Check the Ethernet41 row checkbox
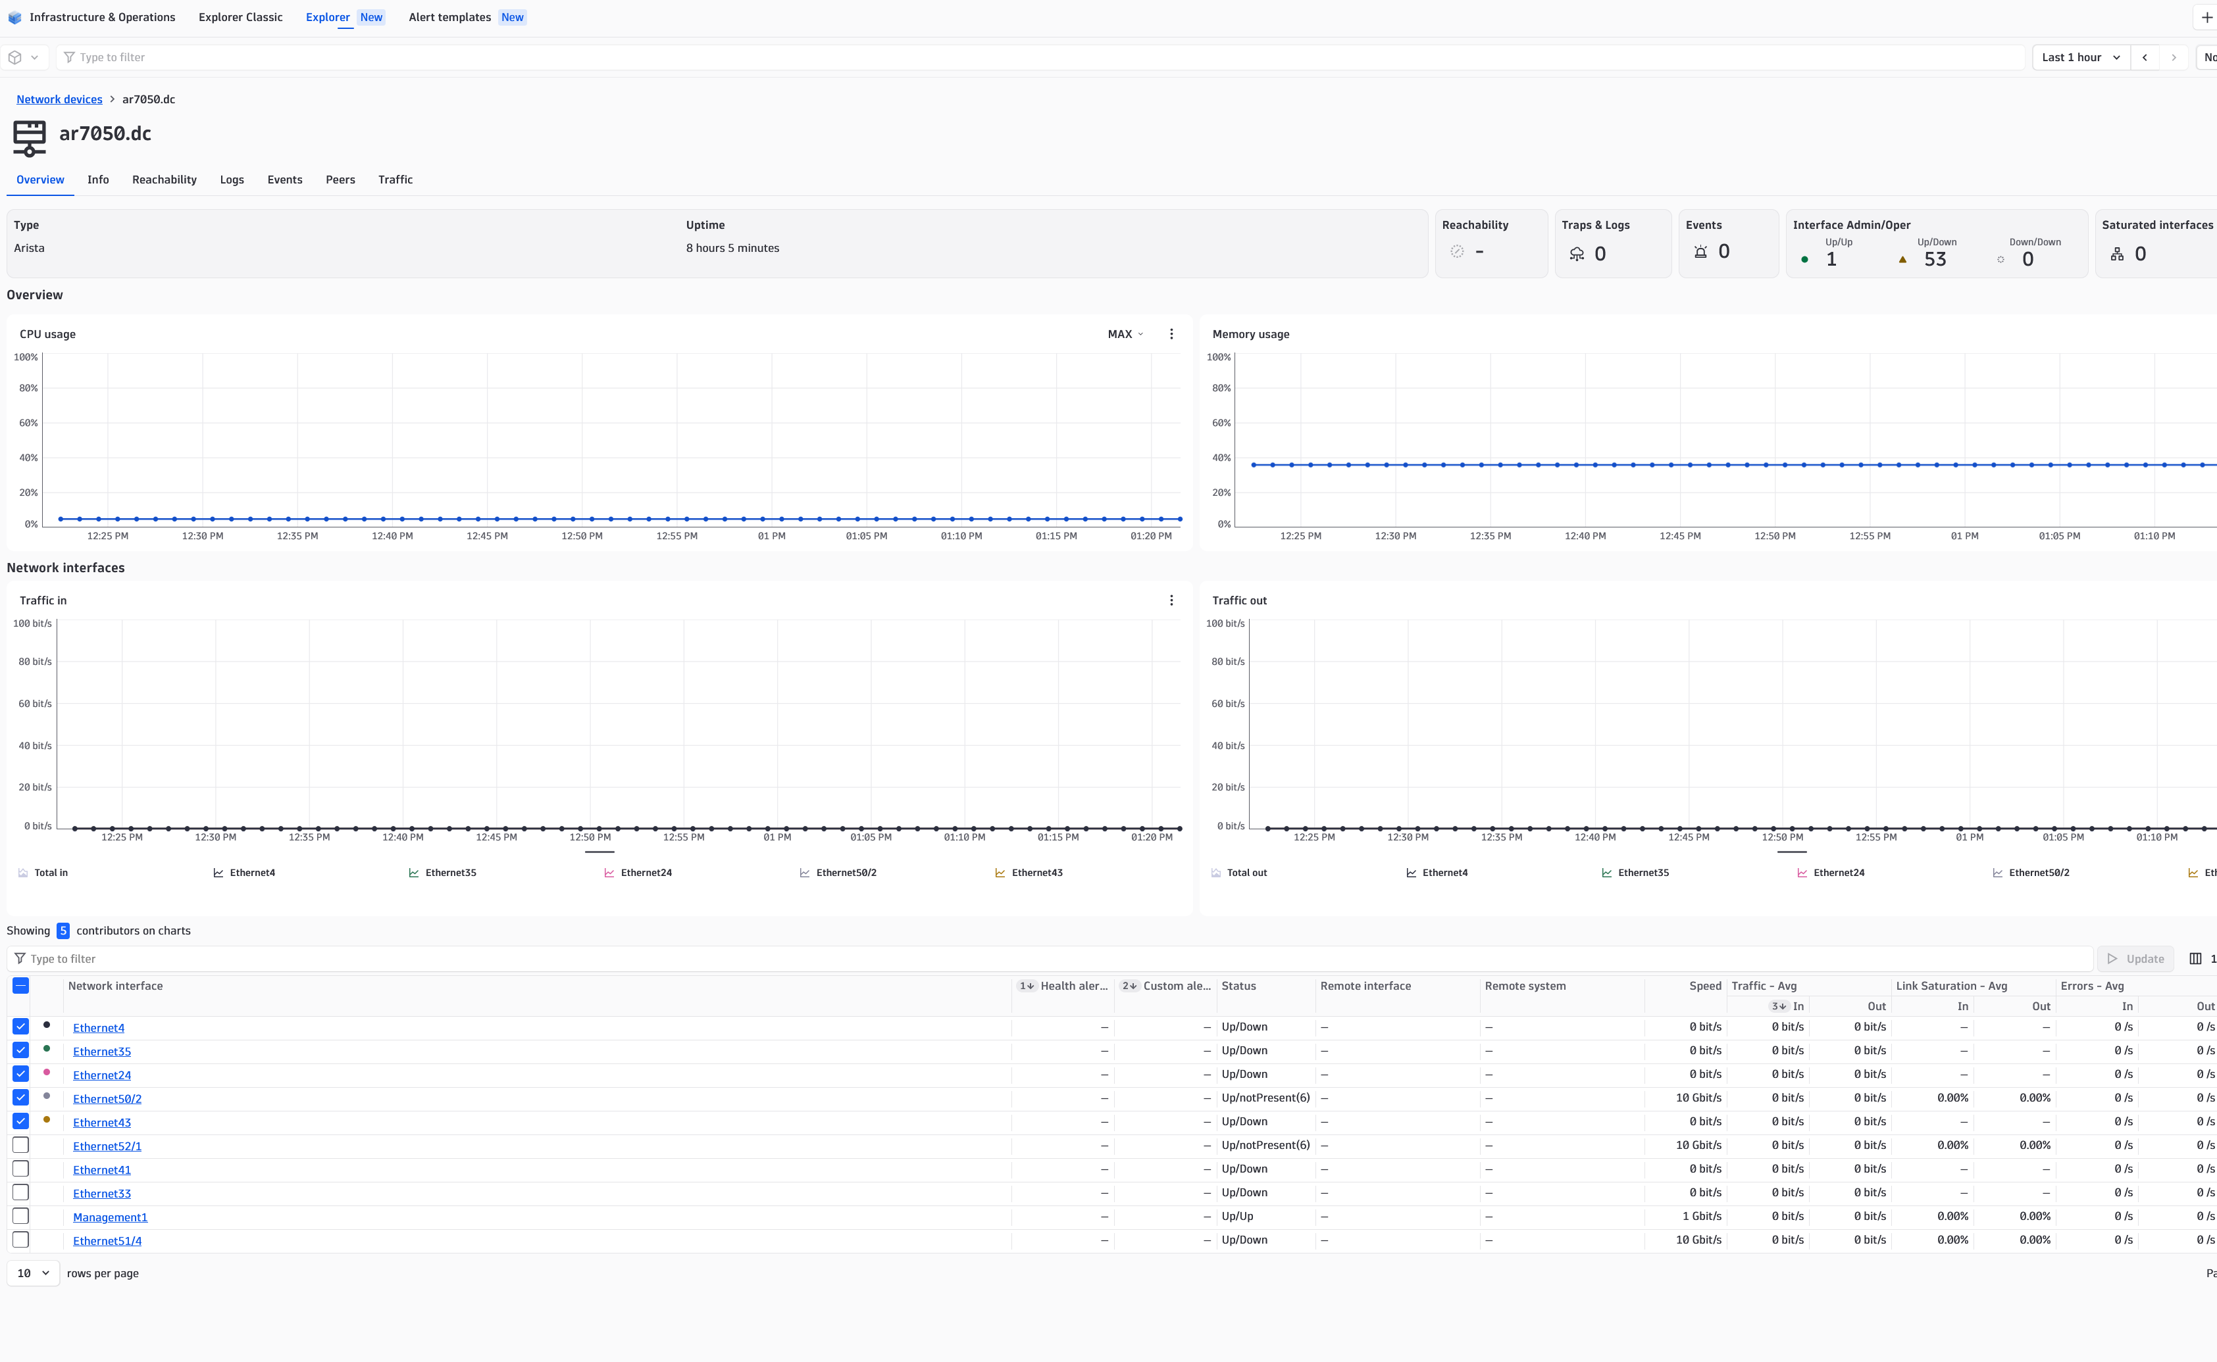The width and height of the screenshot is (2217, 1362). pos(20,1169)
